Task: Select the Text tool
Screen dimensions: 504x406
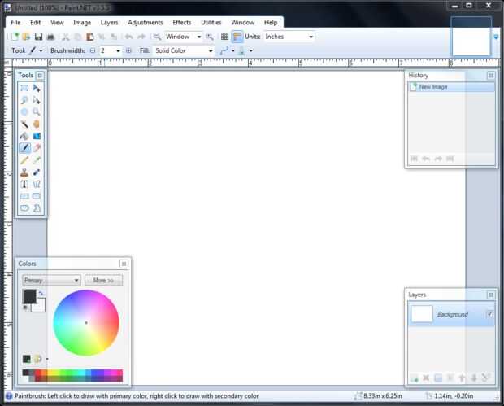Action: [x=24, y=184]
